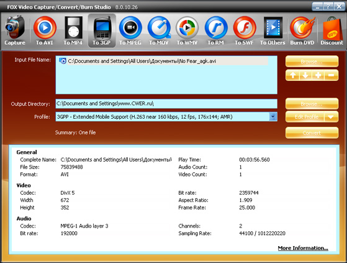Select the To WMV converter
347x263 pixels.
click(187, 30)
